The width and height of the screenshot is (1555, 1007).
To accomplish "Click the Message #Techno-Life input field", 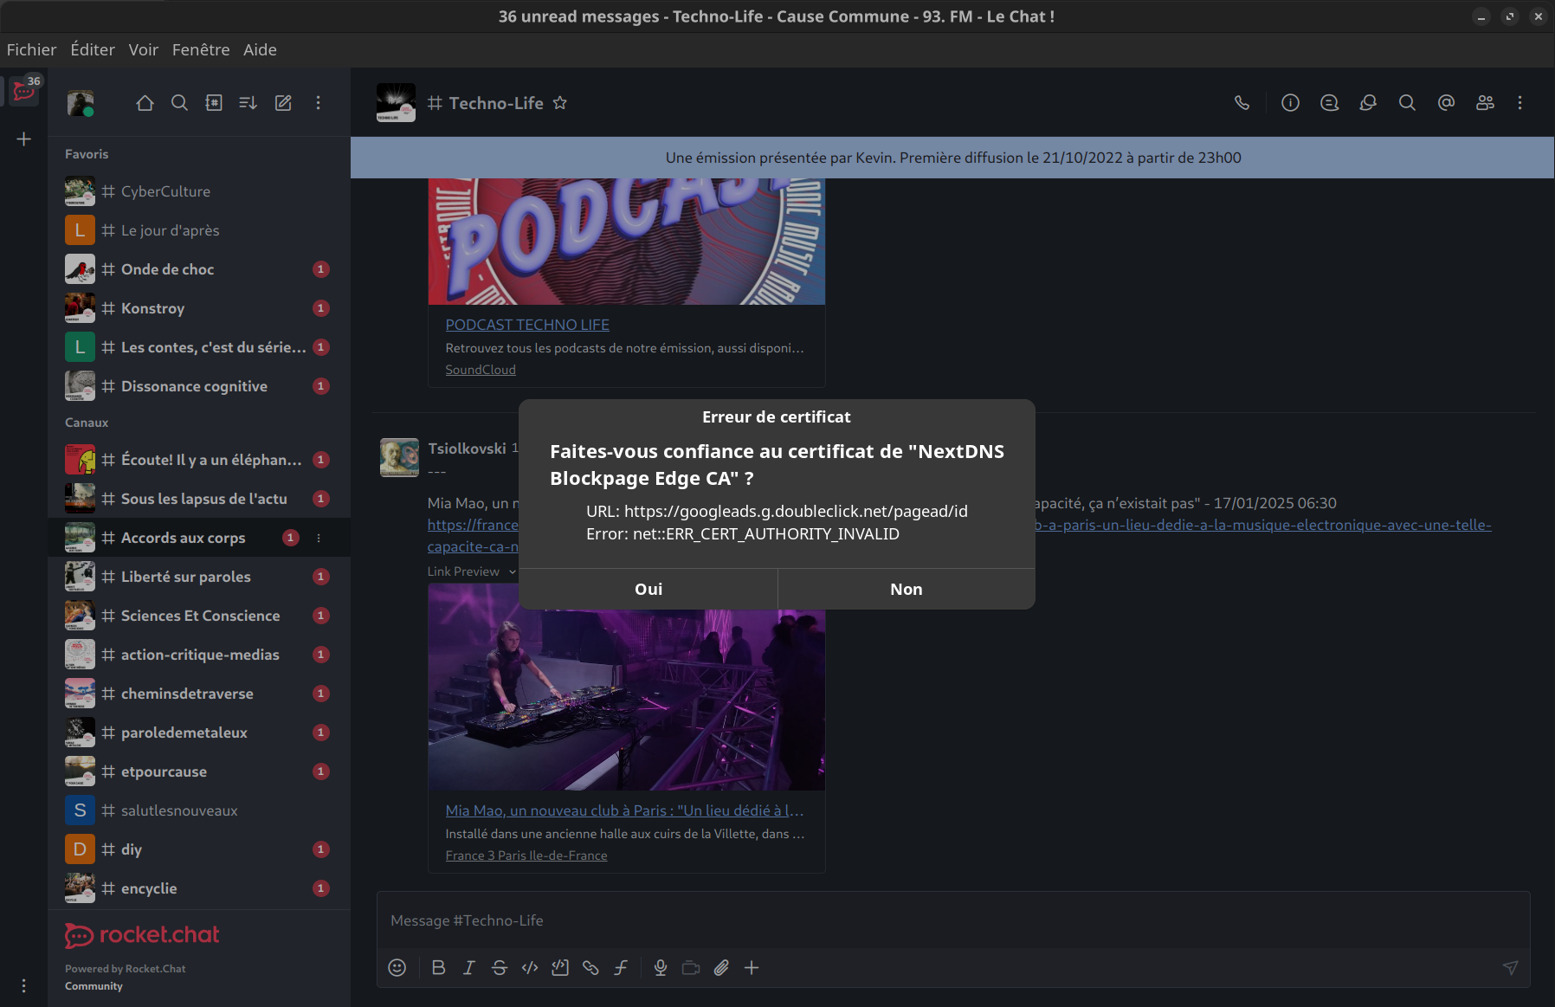I will (952, 920).
